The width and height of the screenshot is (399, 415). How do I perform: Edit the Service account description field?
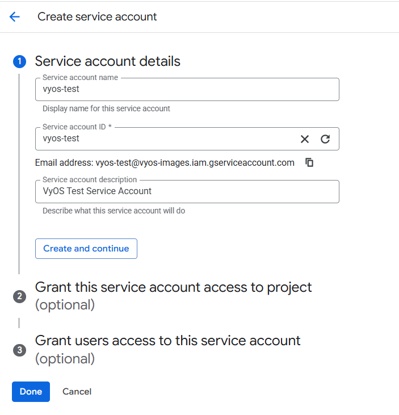(x=187, y=192)
